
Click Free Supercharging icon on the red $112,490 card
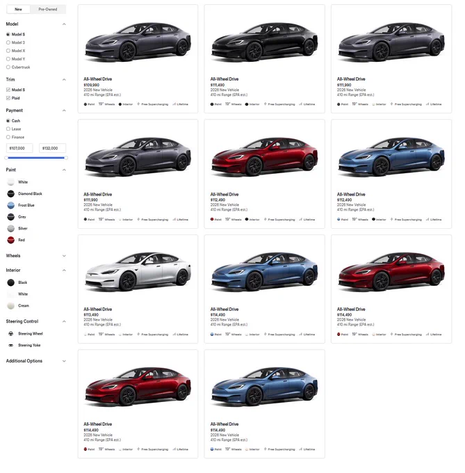[x=266, y=219]
